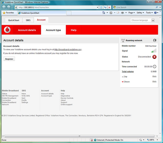This screenshot has height=143, width=163.
Task: Click the blue Help question mark icon
Action: click(x=155, y=13)
